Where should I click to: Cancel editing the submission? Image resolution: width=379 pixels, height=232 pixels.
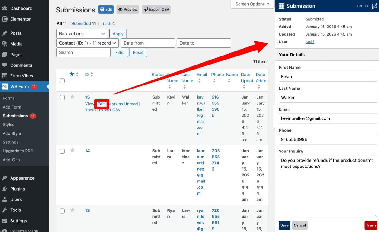tap(300, 225)
